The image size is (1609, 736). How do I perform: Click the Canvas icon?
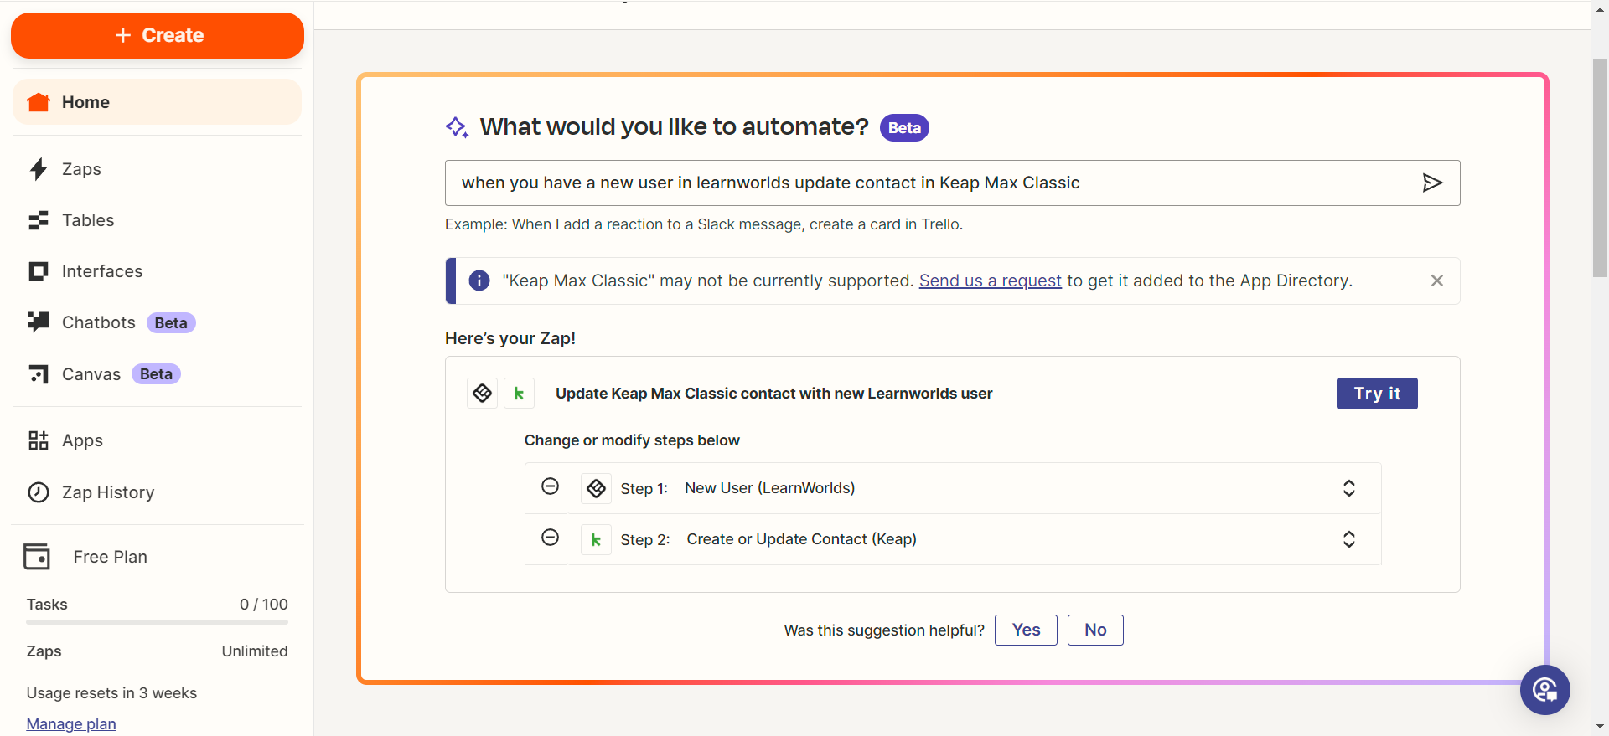(x=39, y=374)
